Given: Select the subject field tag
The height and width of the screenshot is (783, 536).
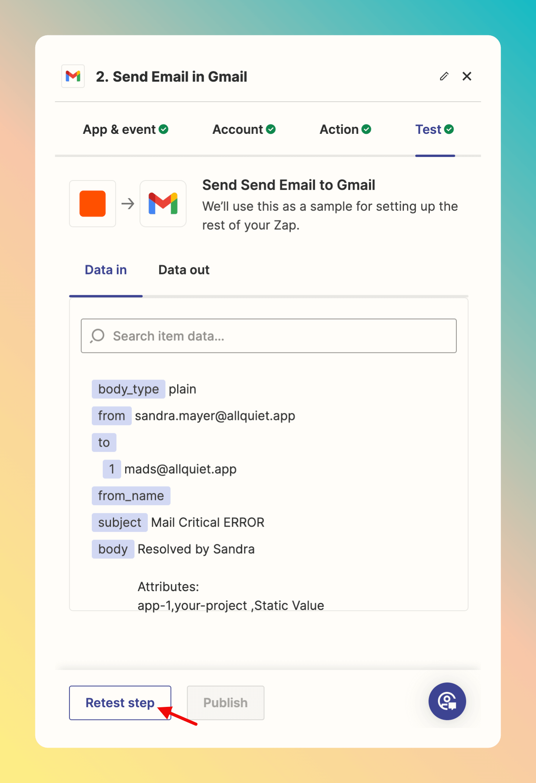Looking at the screenshot, I should (120, 522).
